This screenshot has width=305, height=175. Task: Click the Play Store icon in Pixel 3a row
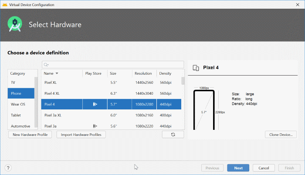(95, 126)
